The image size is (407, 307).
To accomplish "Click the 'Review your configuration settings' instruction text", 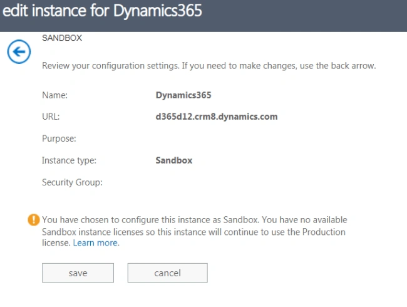I will coord(209,66).
